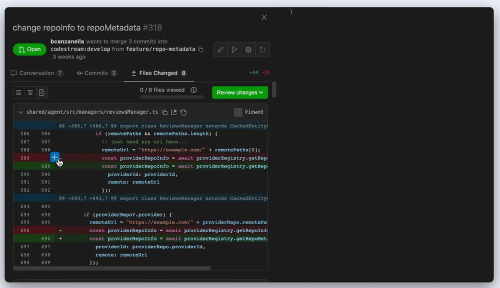Click the -25 deletions count
500x288 pixels.
click(x=266, y=72)
